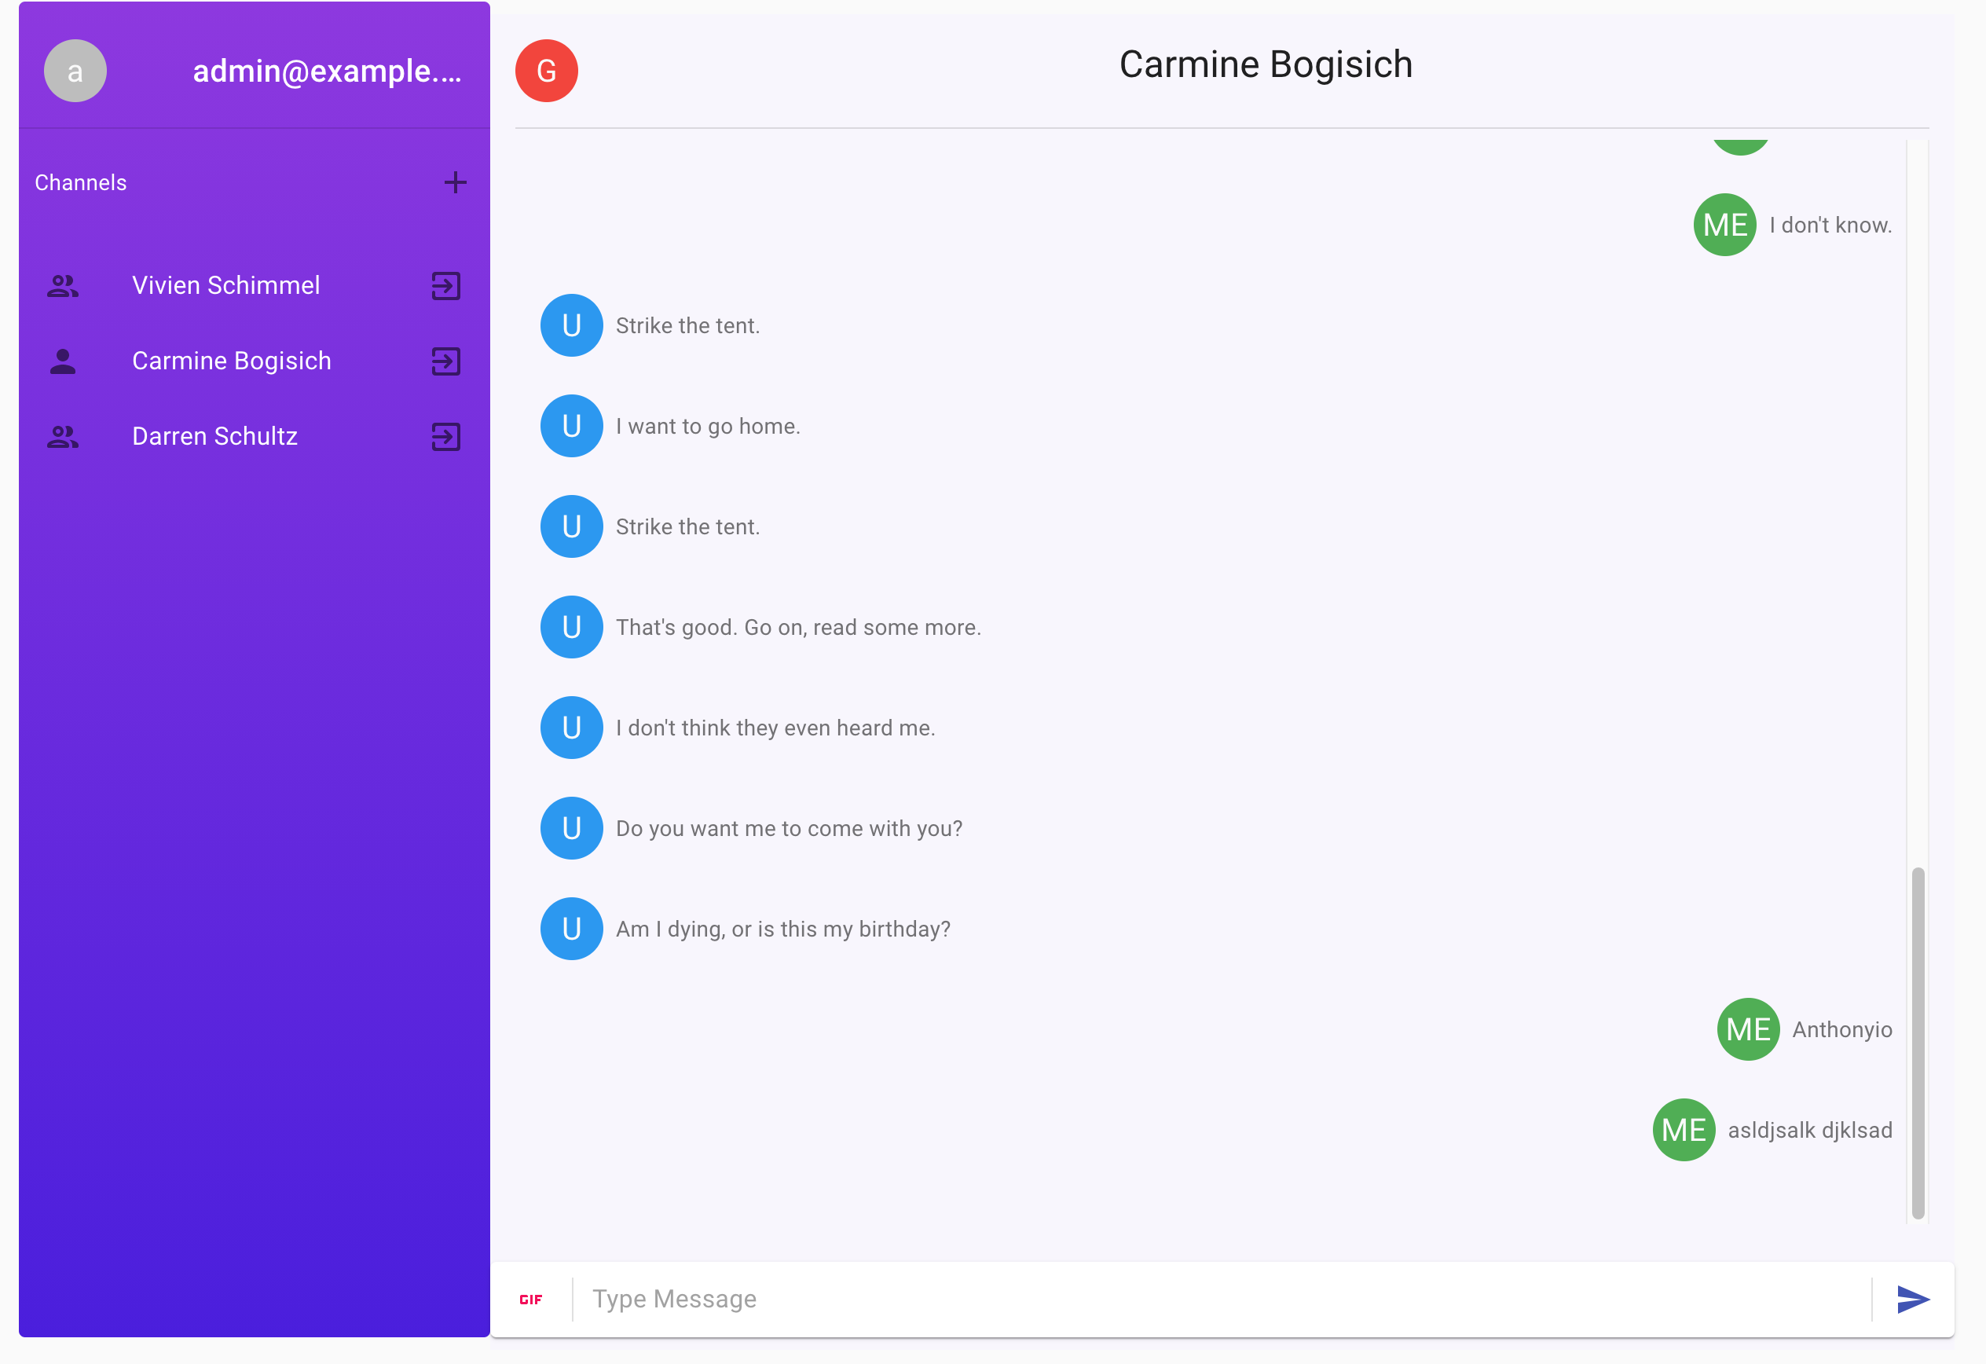This screenshot has width=1986, height=1364.
Task: Click the red G channel avatar
Action: (546, 71)
